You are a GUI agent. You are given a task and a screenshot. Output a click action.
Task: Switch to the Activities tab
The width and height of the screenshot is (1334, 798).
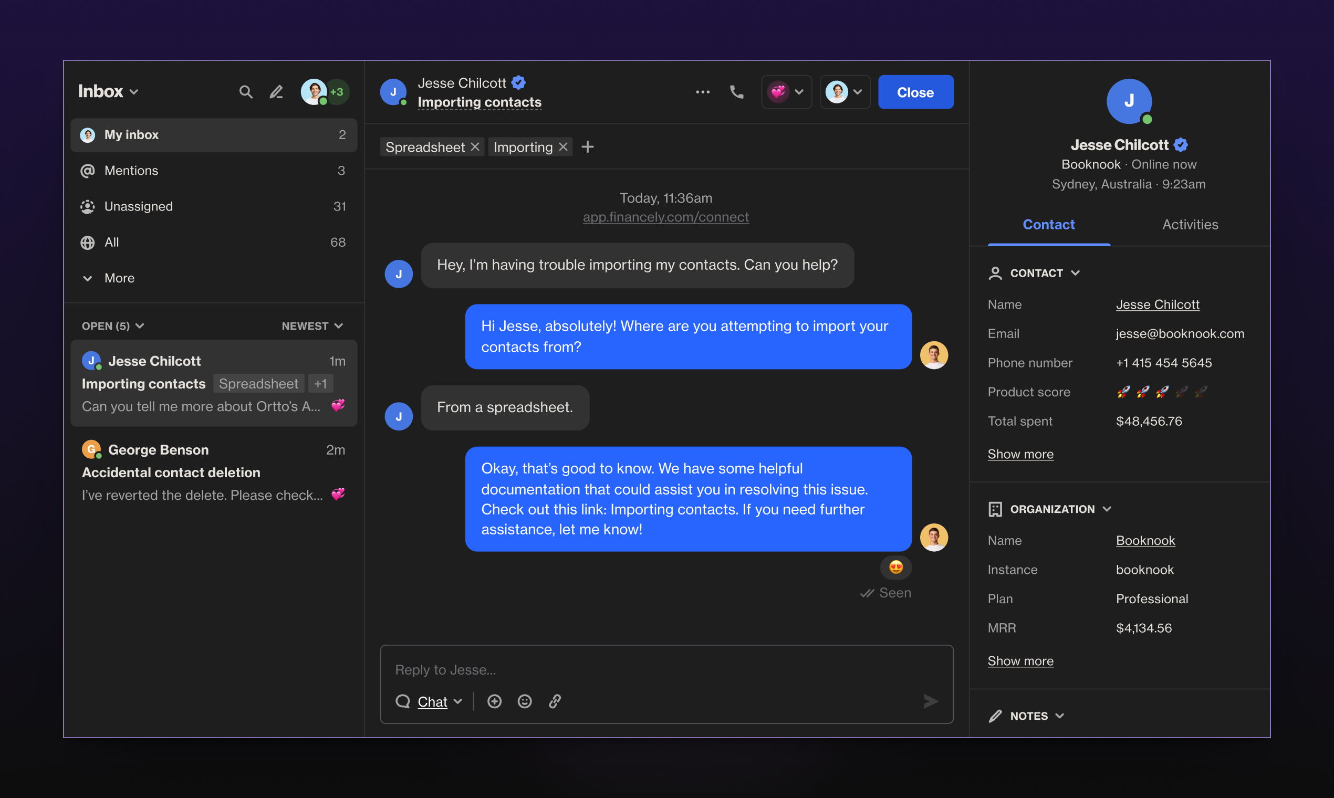coord(1190,224)
